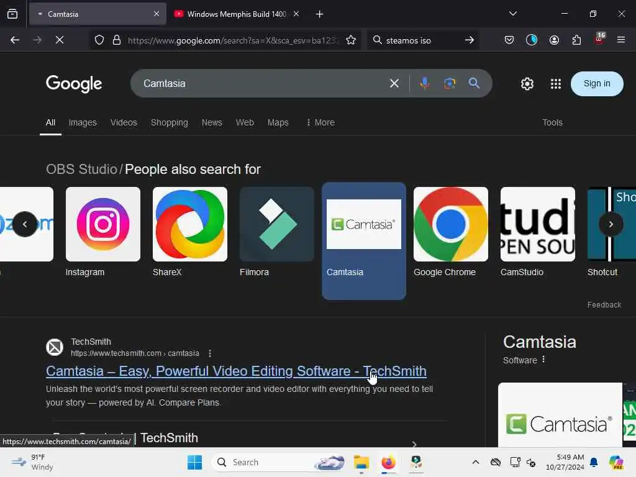Viewport: 636px width, 477px height.
Task: Open the Camtasia TechSmith result link
Action: [x=236, y=371]
